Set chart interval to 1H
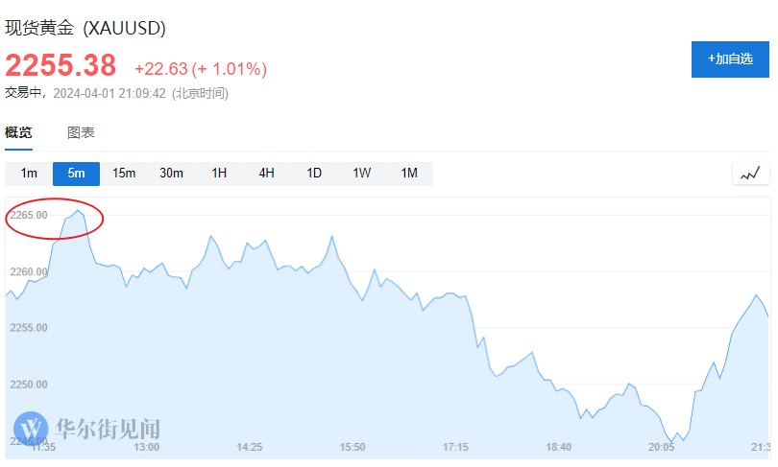This screenshot has height=467, width=778. click(x=219, y=174)
